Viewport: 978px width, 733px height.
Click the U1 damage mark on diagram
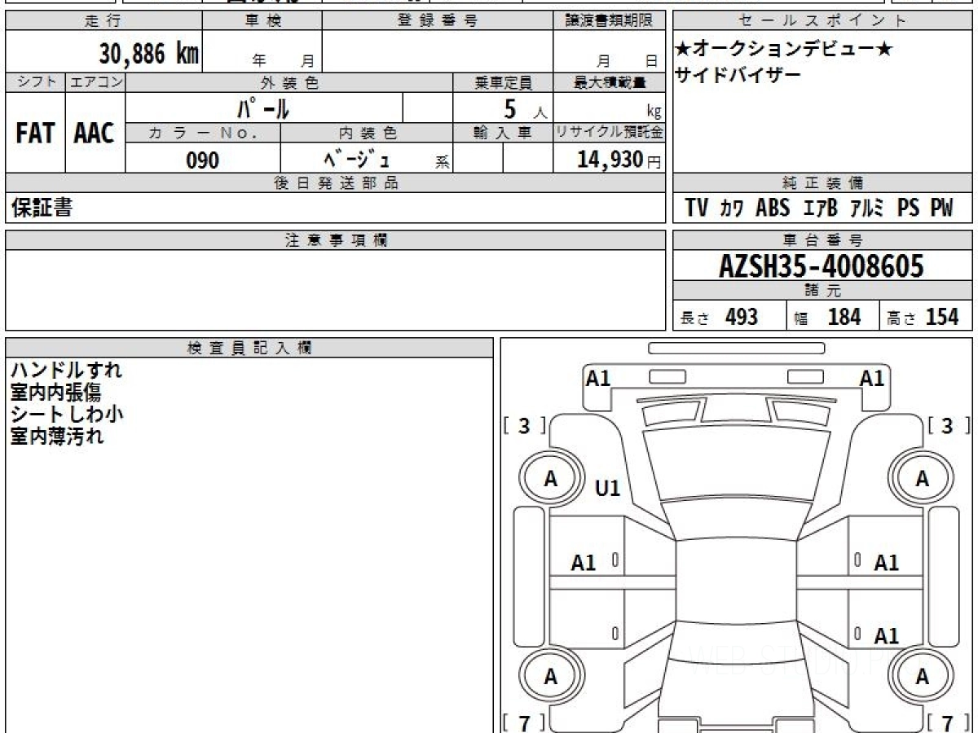tap(607, 489)
